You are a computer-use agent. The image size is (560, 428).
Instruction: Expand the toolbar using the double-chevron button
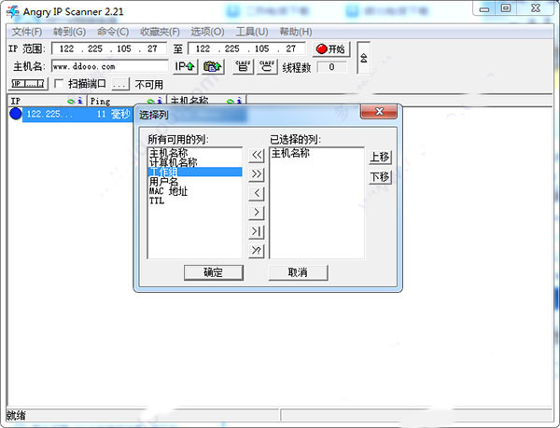point(363,56)
